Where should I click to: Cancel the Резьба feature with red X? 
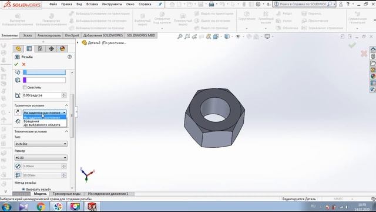[23, 64]
